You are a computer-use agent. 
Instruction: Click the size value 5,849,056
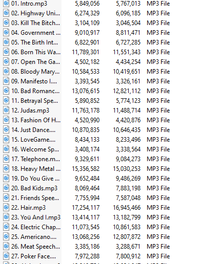point(87,4)
